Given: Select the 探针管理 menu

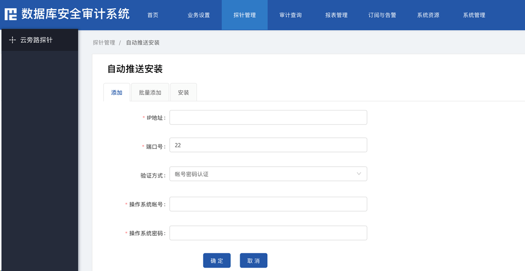Looking at the screenshot, I should 245,15.
